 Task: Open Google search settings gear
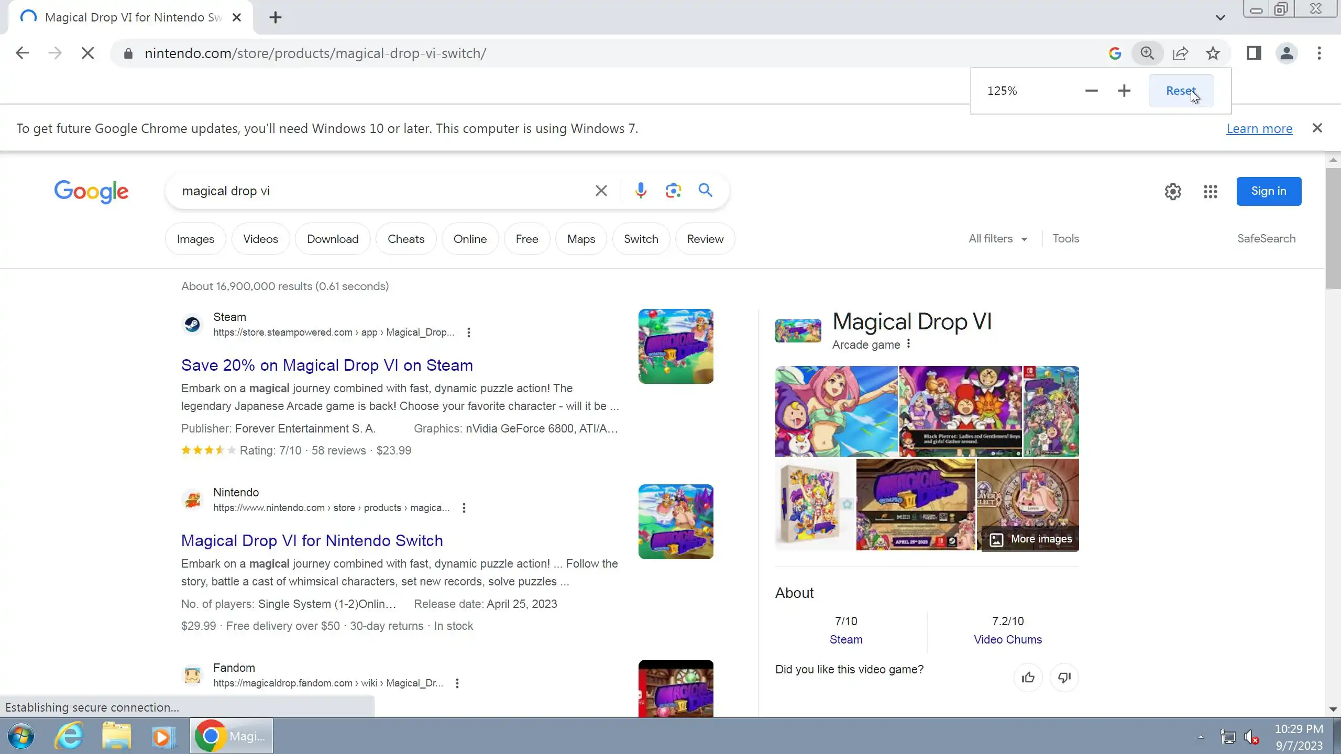pyautogui.click(x=1173, y=192)
